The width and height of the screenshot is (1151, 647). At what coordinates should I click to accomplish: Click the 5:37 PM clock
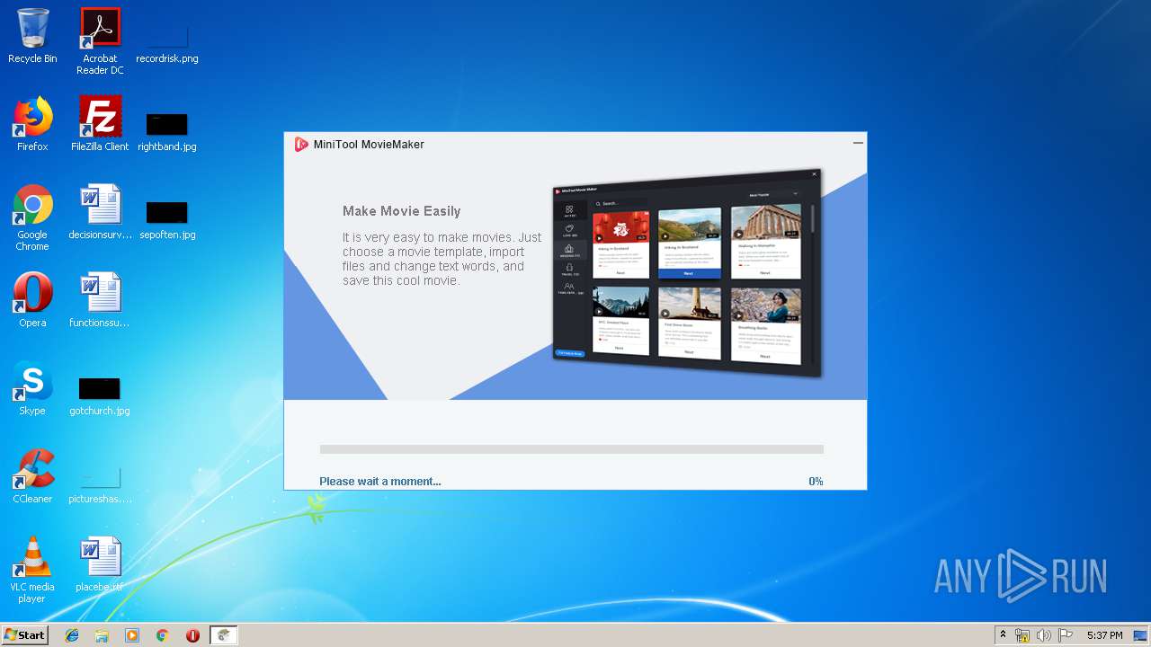tap(1104, 635)
